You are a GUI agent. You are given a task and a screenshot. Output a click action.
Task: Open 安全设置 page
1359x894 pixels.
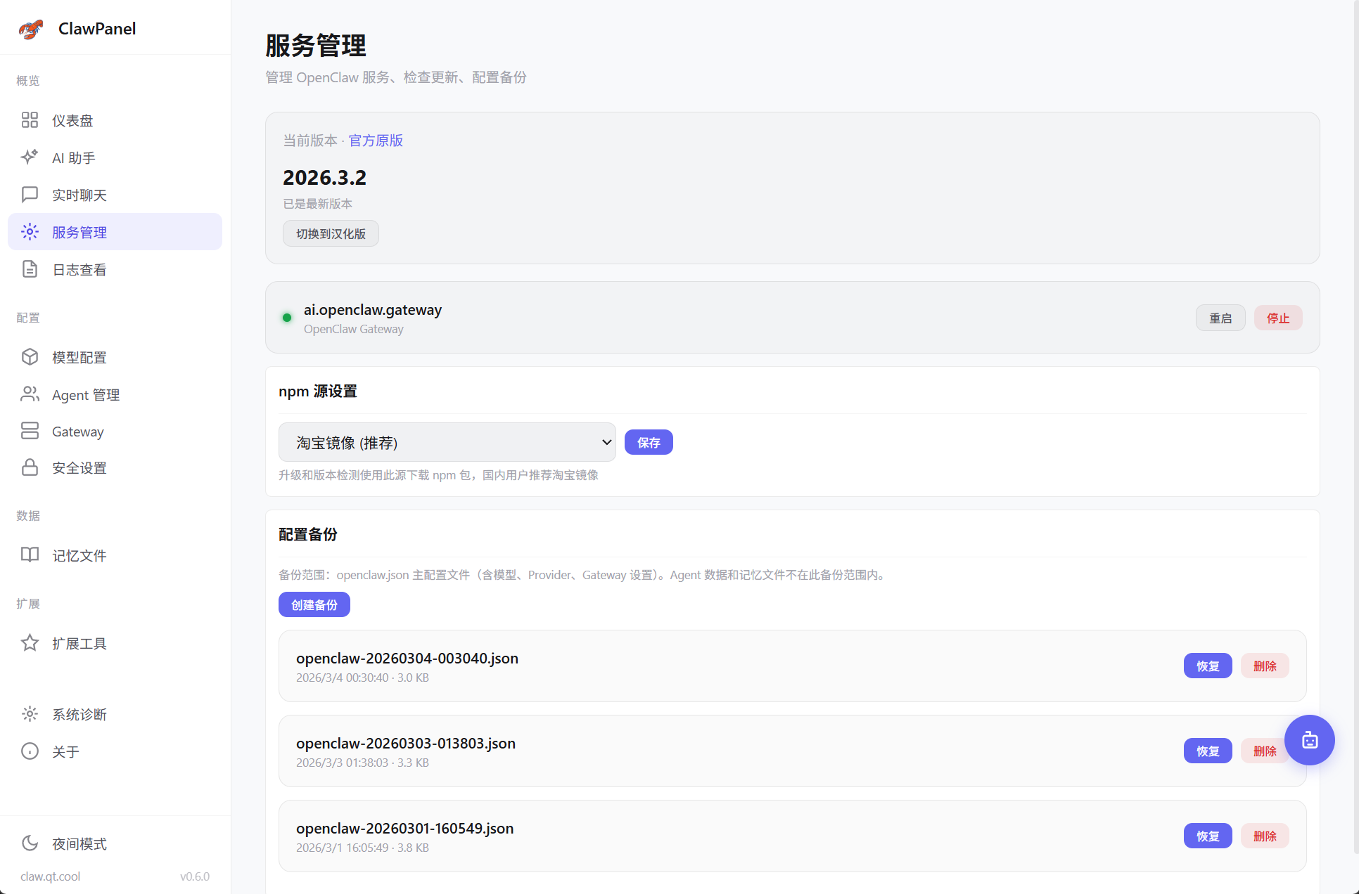[x=115, y=467]
